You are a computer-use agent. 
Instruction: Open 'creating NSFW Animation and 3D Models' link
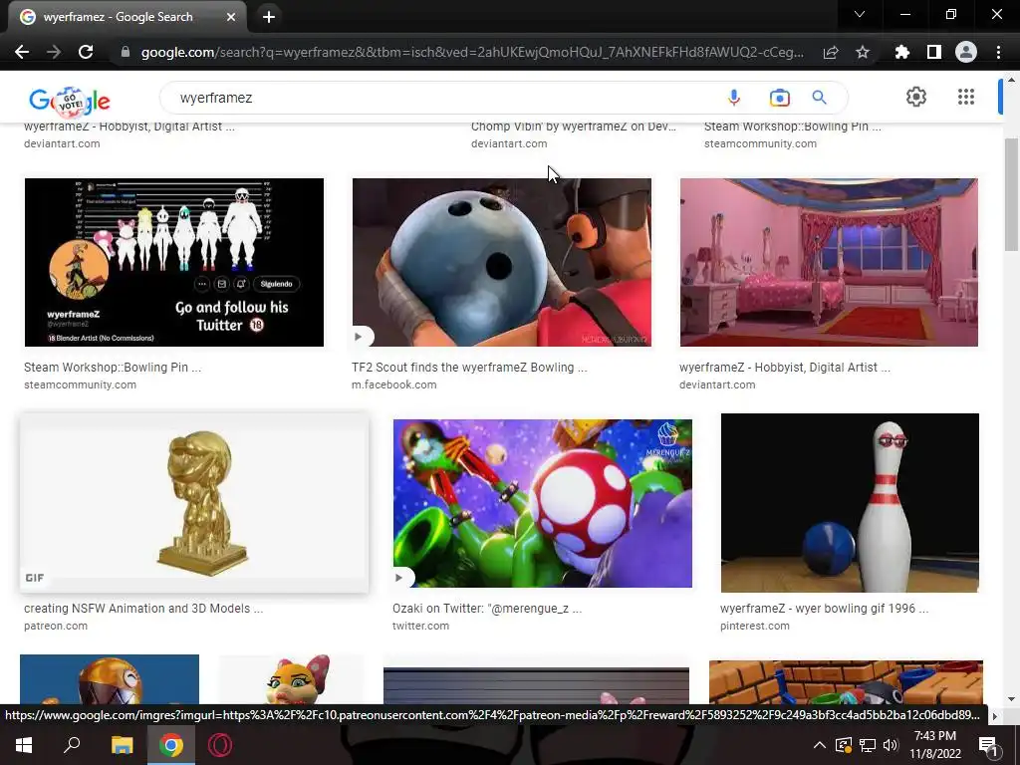(143, 609)
